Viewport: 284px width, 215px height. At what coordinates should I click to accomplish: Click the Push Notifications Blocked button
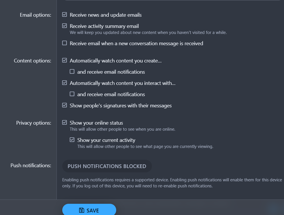pyautogui.click(x=107, y=166)
